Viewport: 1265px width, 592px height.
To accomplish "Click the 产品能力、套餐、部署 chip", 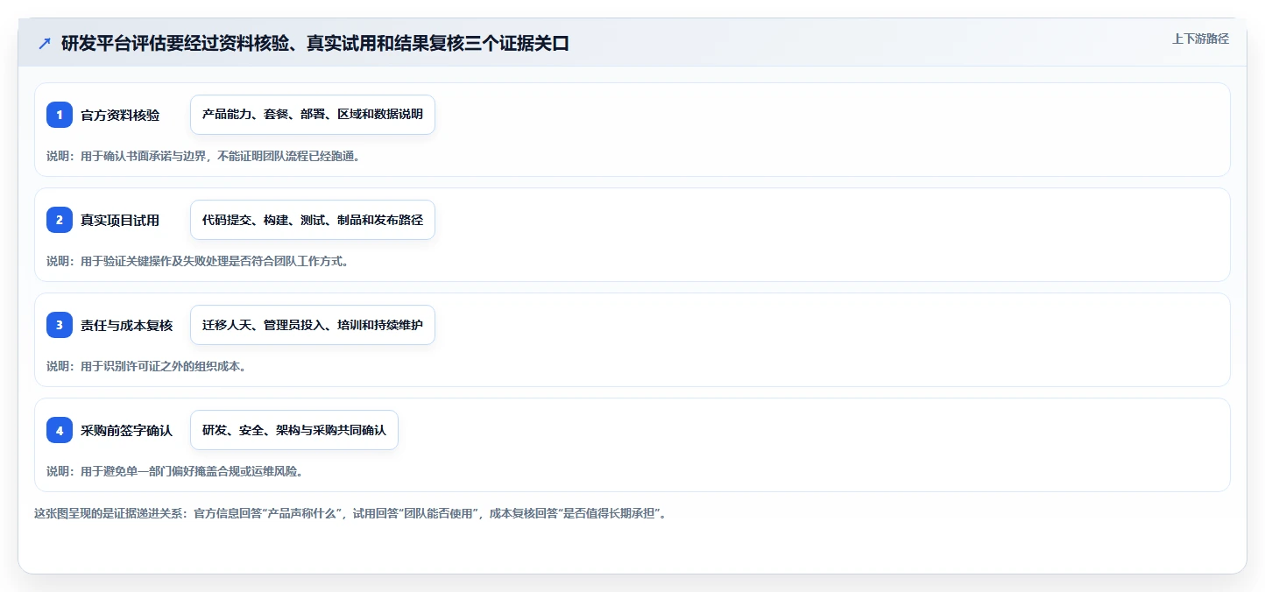I will coord(313,115).
